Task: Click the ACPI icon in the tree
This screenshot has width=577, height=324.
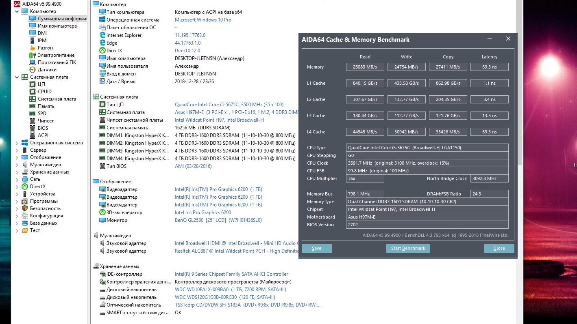Action: [33, 135]
